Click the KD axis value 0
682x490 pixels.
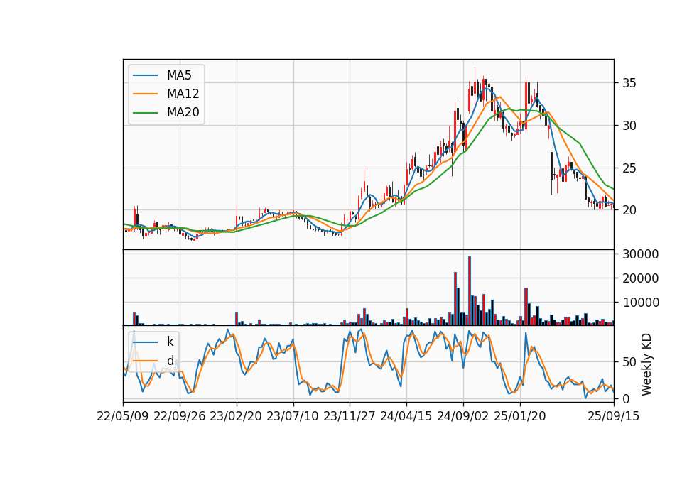(x=626, y=398)
